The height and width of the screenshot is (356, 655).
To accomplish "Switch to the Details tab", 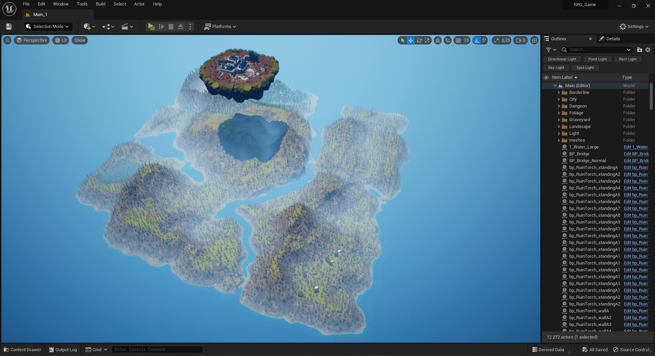I will (x=613, y=39).
